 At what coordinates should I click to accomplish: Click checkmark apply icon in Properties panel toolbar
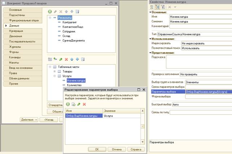coord(175,7)
